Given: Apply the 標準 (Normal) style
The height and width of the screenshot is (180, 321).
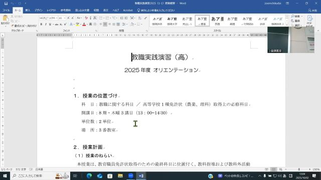Looking at the screenshot, I should (x=202, y=20).
